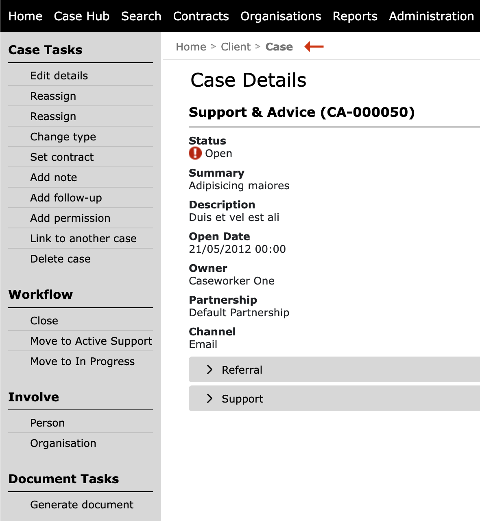Image resolution: width=480 pixels, height=521 pixels.
Task: Click Edit details in Case Tasks
Action: pyautogui.click(x=59, y=76)
